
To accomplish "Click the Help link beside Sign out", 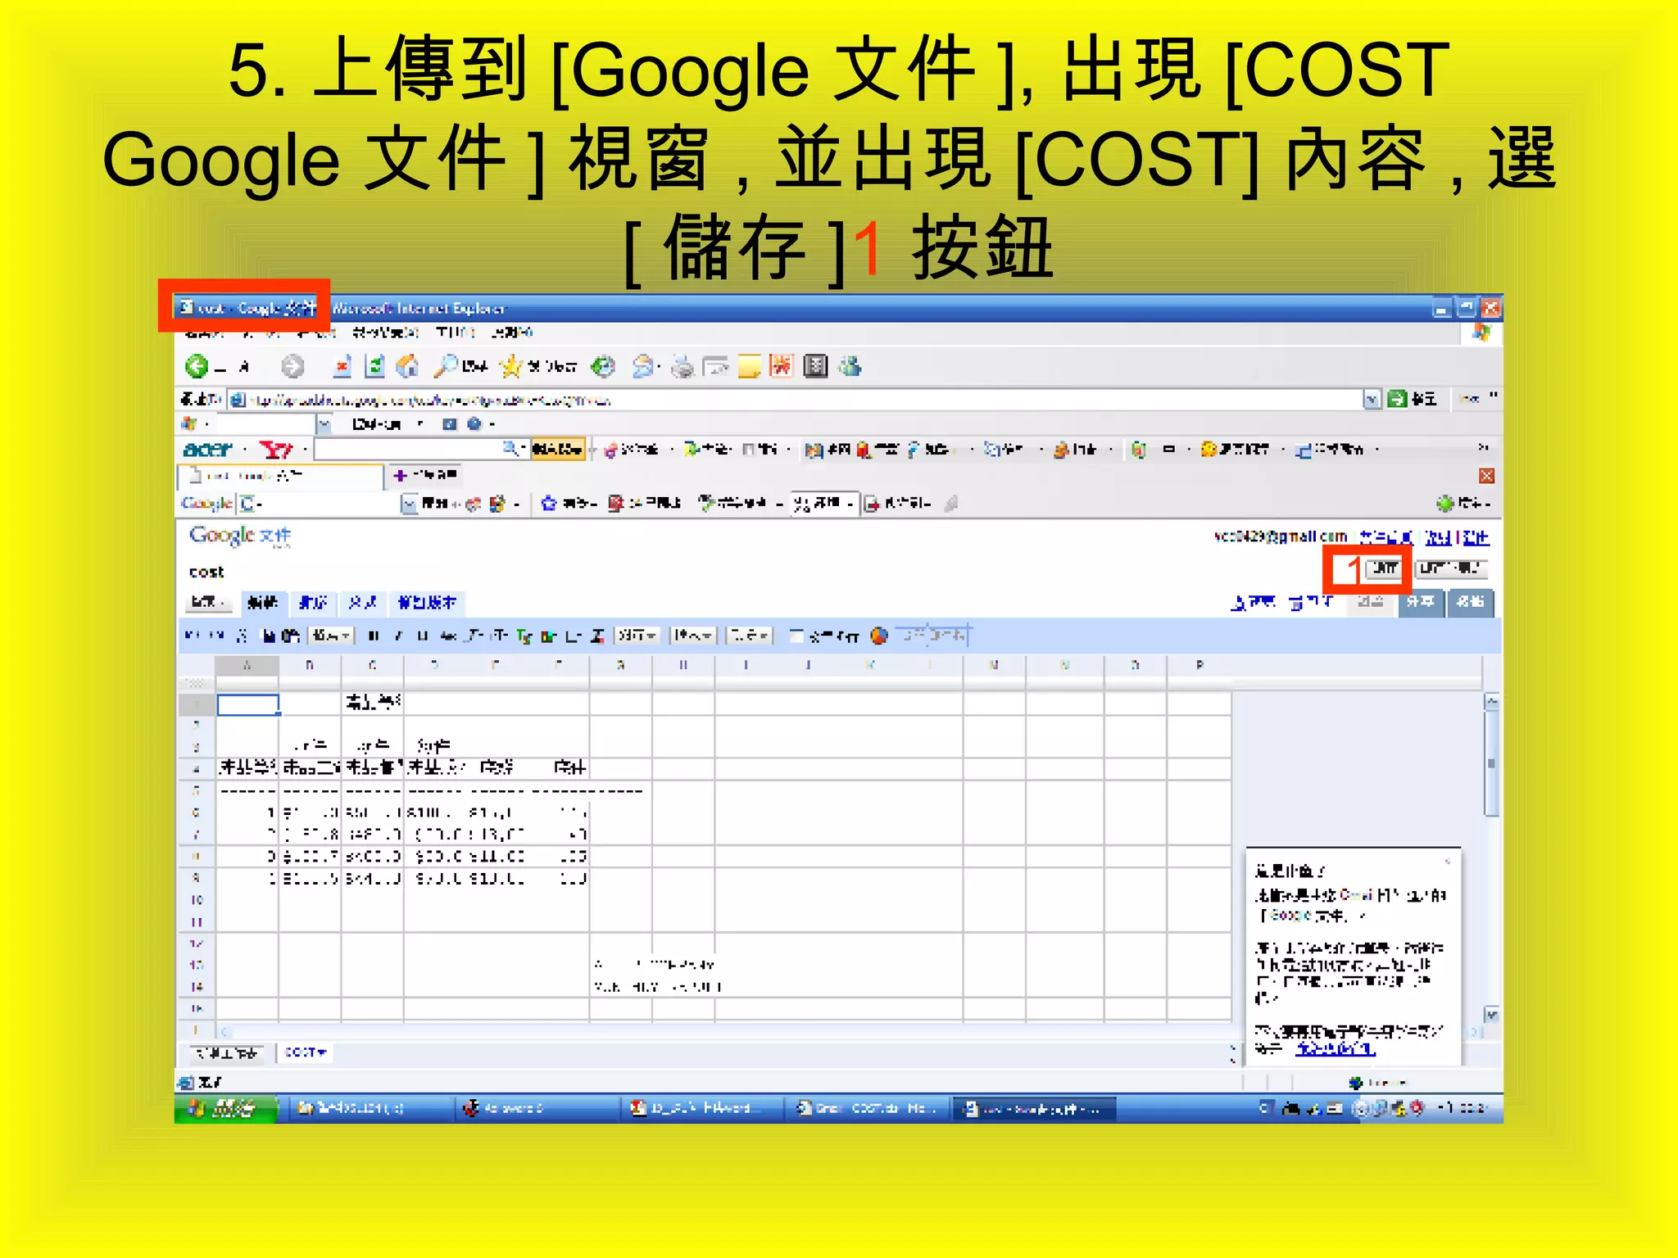I will 1439,538.
